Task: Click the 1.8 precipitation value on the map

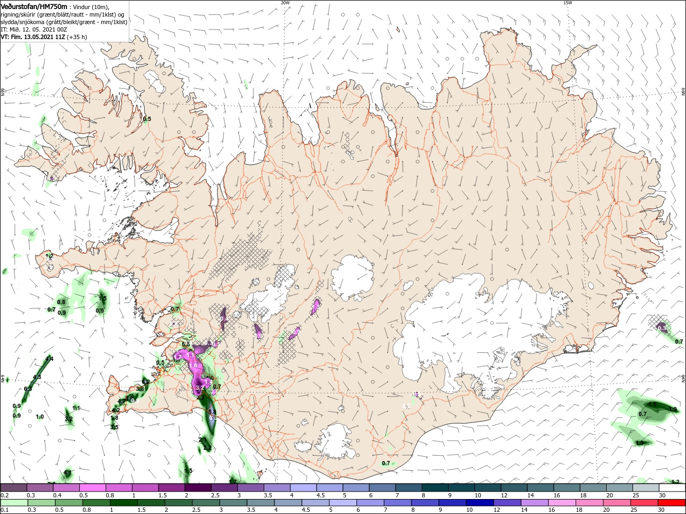Action: (114, 418)
